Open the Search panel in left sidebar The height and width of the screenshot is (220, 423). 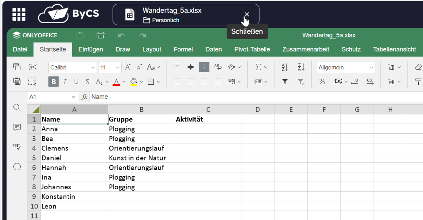[17, 108]
